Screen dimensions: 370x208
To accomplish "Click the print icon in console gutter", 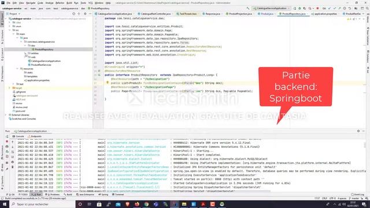I will [13, 162].
